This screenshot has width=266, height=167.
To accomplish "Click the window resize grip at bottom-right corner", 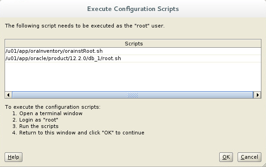I will (x=264, y=165).
